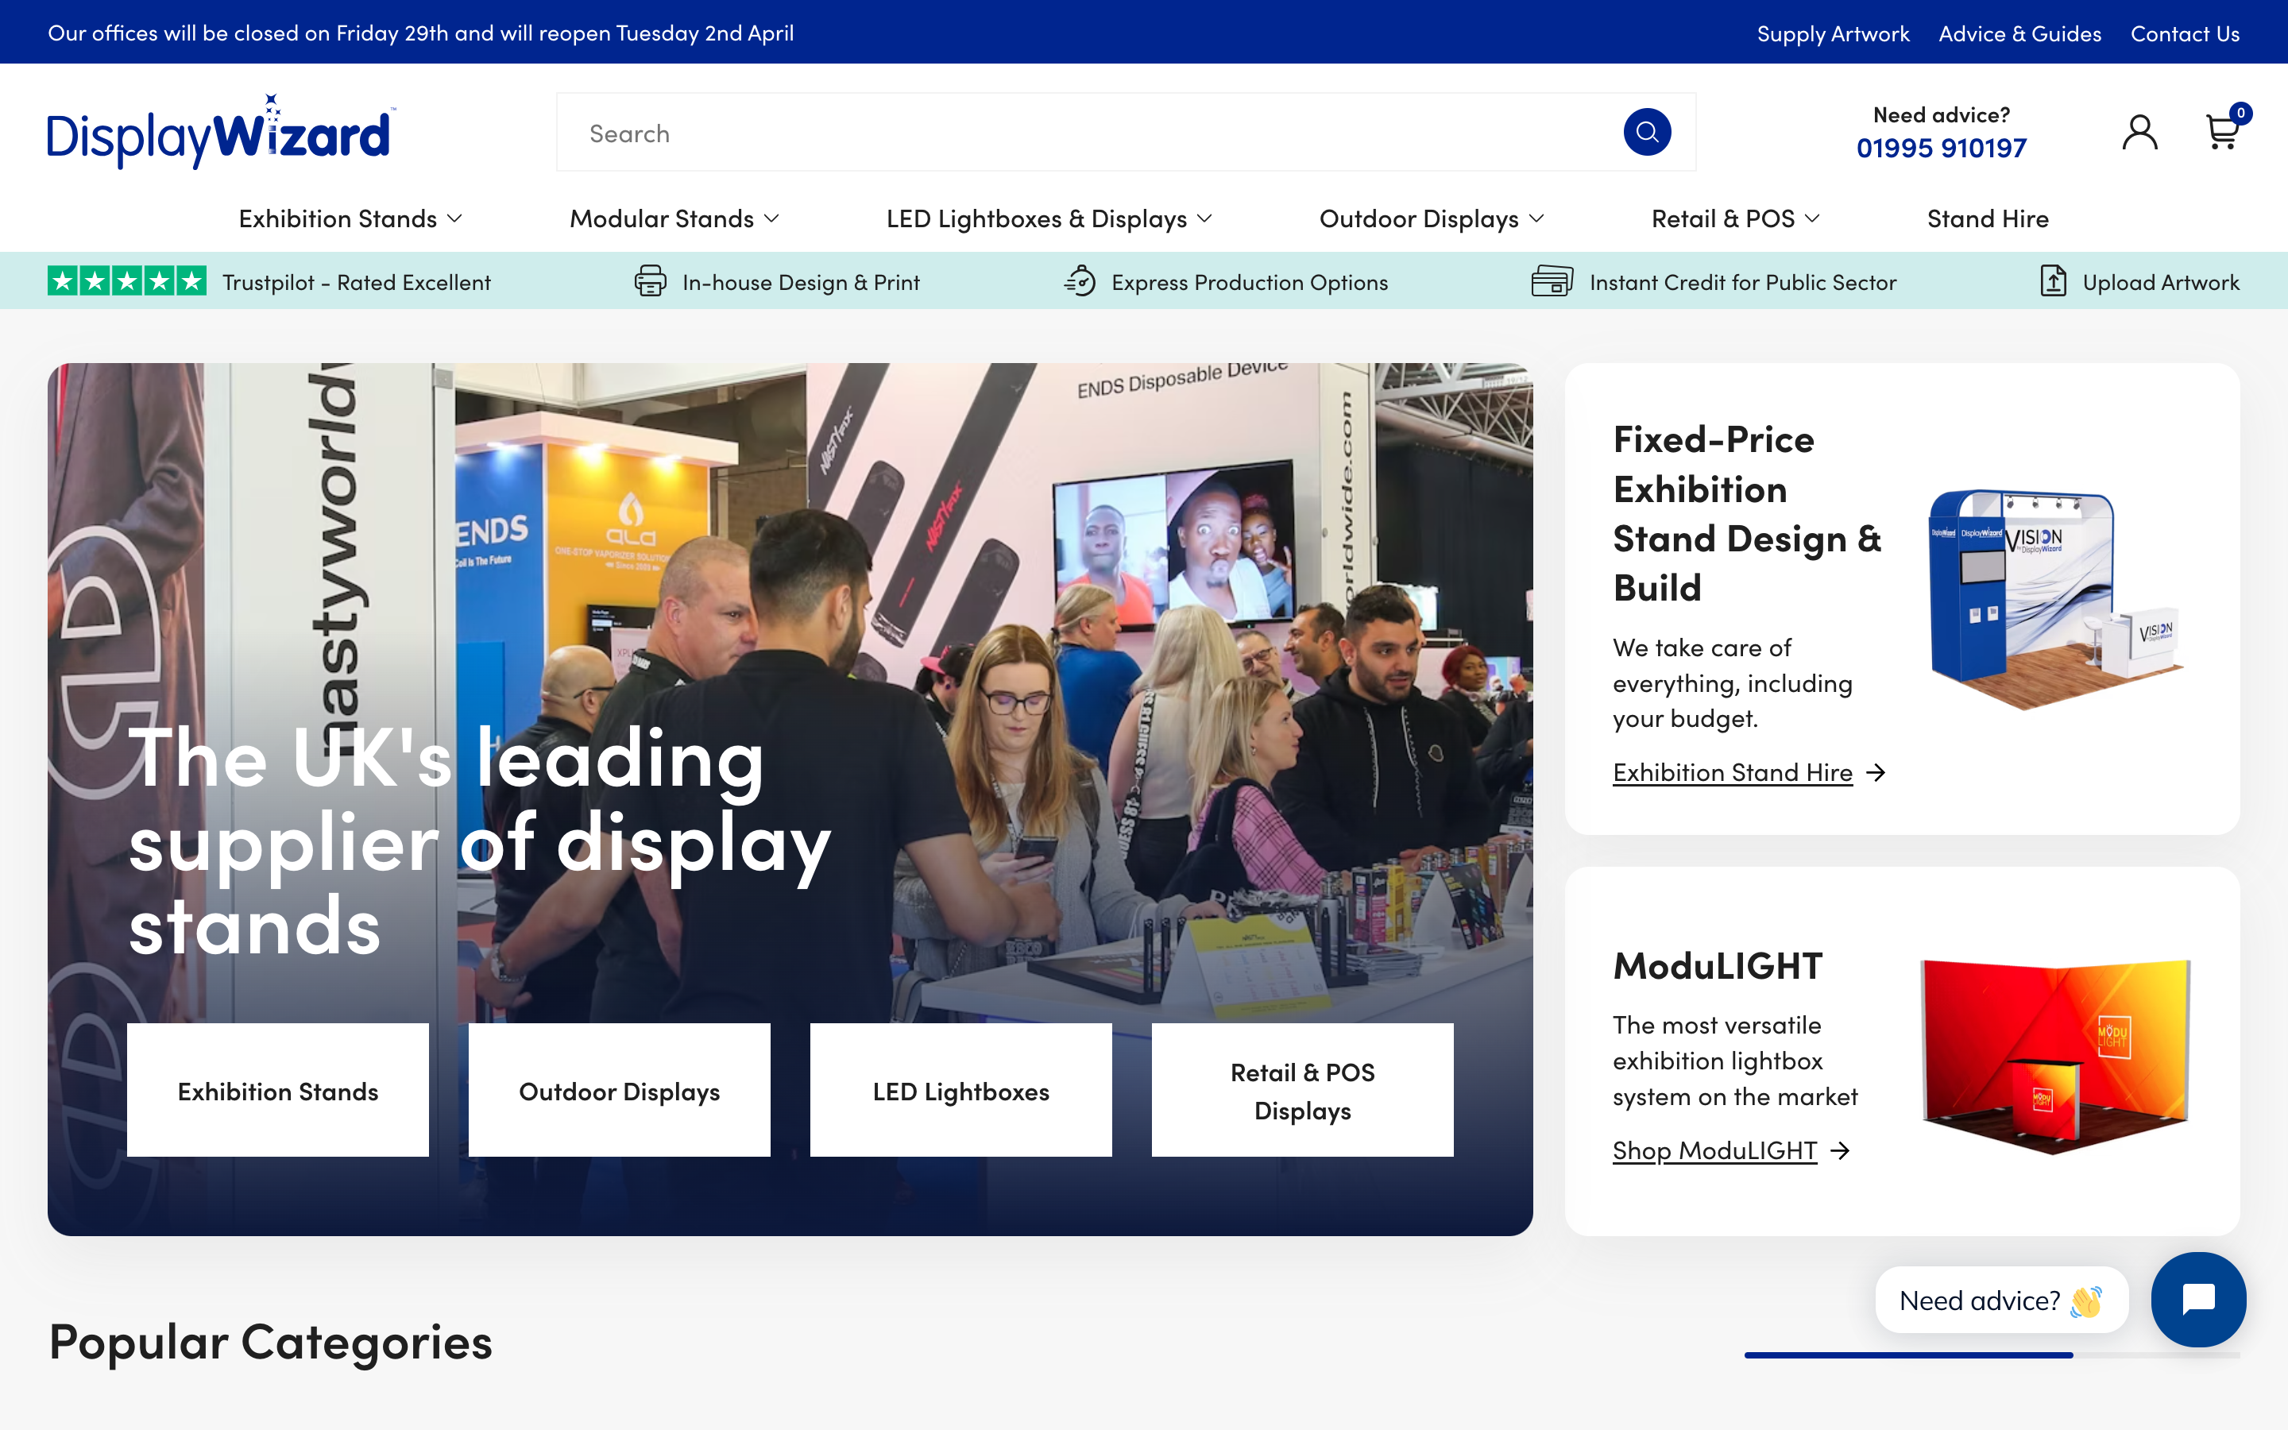Click the search magnifier icon

tap(1647, 131)
